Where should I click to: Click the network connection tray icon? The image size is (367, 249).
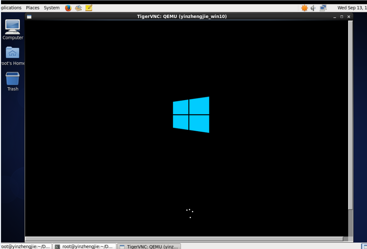click(323, 8)
